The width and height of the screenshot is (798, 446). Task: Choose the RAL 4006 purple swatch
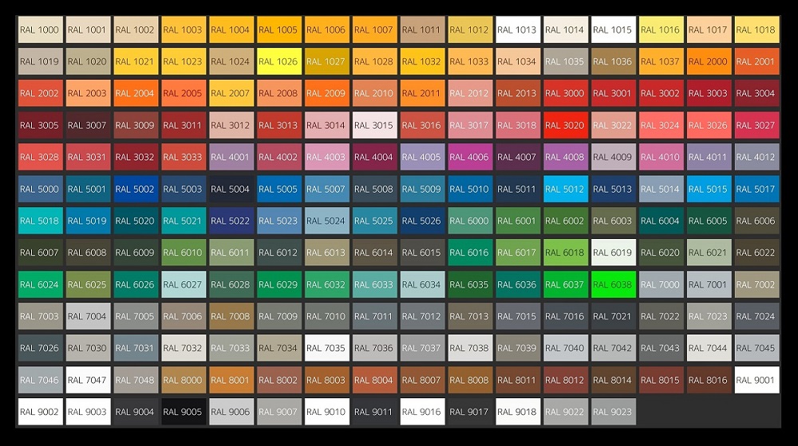[x=470, y=157]
